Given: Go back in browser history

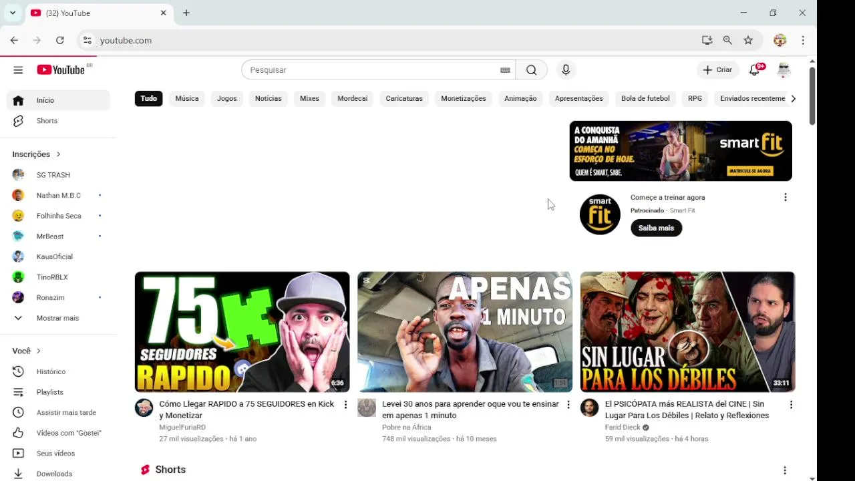Looking at the screenshot, I should point(14,40).
